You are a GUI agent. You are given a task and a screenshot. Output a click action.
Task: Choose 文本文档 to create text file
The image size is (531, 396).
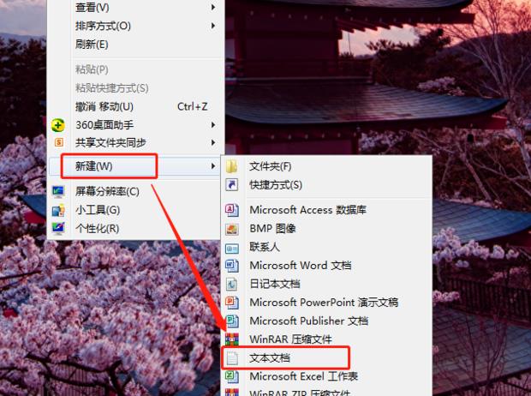(269, 356)
